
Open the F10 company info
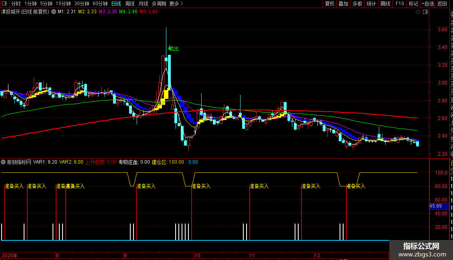click(400, 4)
